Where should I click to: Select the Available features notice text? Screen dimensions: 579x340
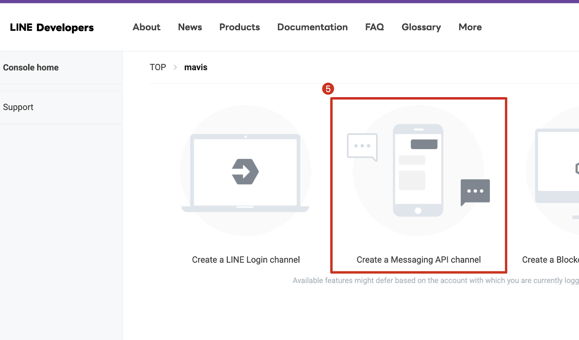pyautogui.click(x=436, y=280)
